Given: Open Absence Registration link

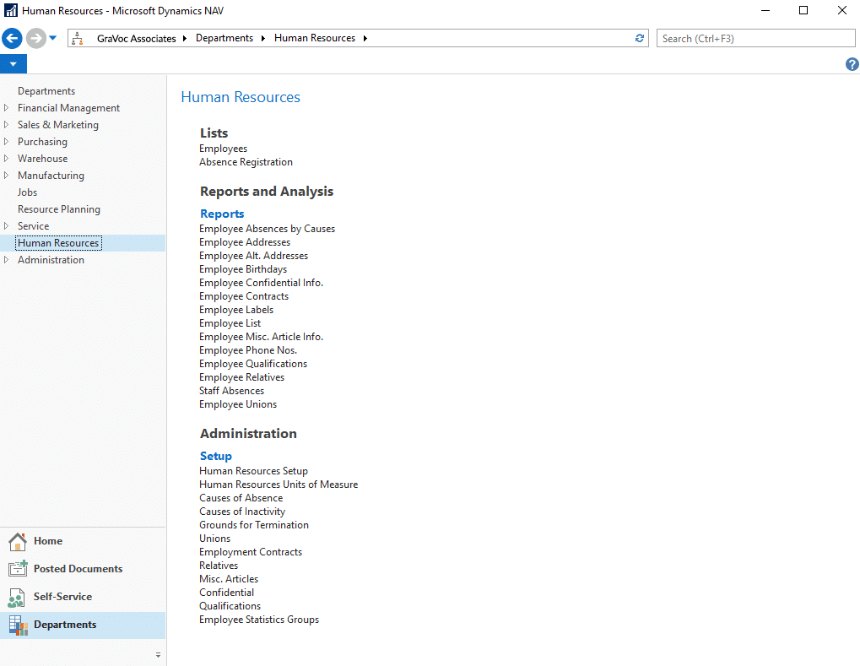Looking at the screenshot, I should click(x=246, y=162).
